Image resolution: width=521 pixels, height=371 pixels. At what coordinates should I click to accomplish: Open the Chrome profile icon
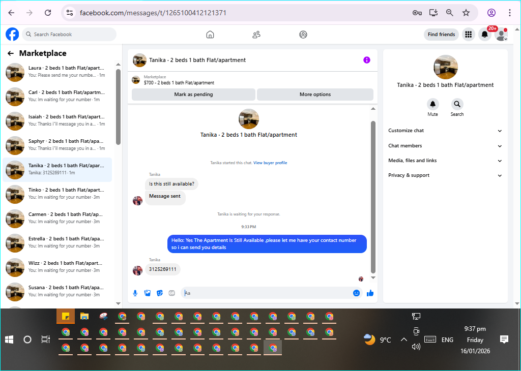(491, 13)
